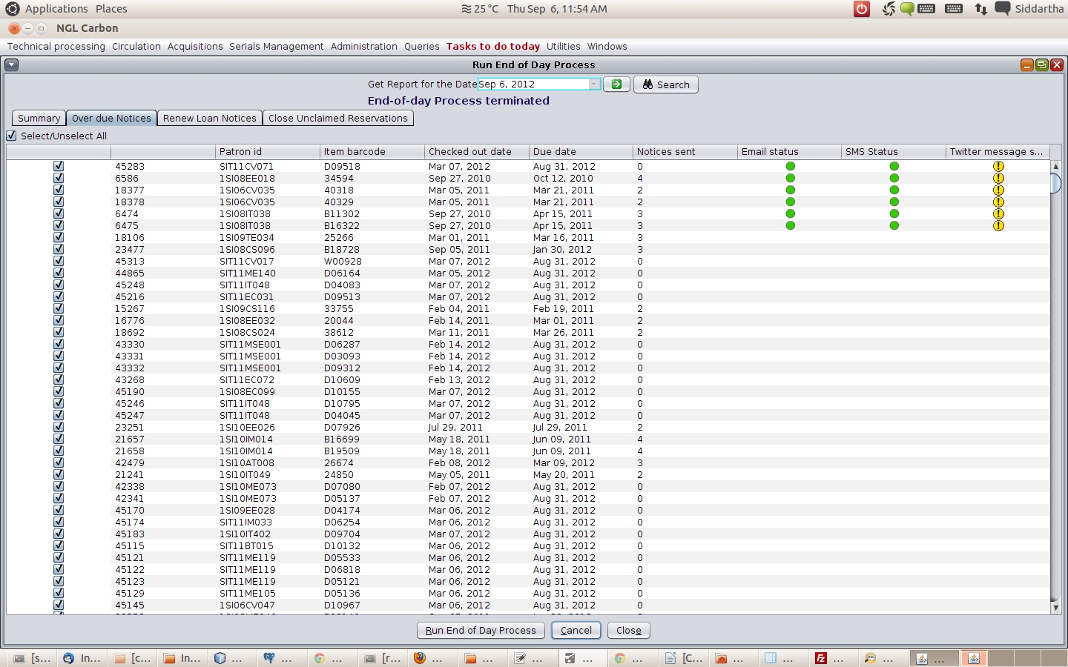Viewport: 1068px width, 667px height.
Task: Click SMS status green dot for patron 6475
Action: (894, 226)
